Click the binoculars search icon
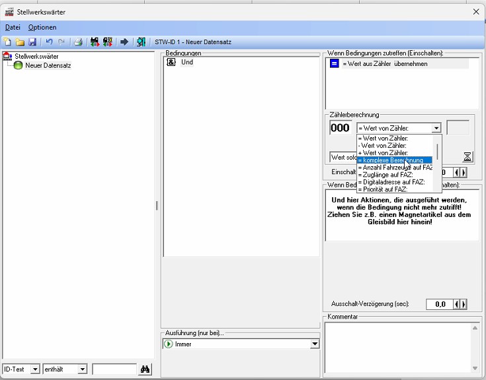Viewport: 486px width, 380px height. (146, 369)
